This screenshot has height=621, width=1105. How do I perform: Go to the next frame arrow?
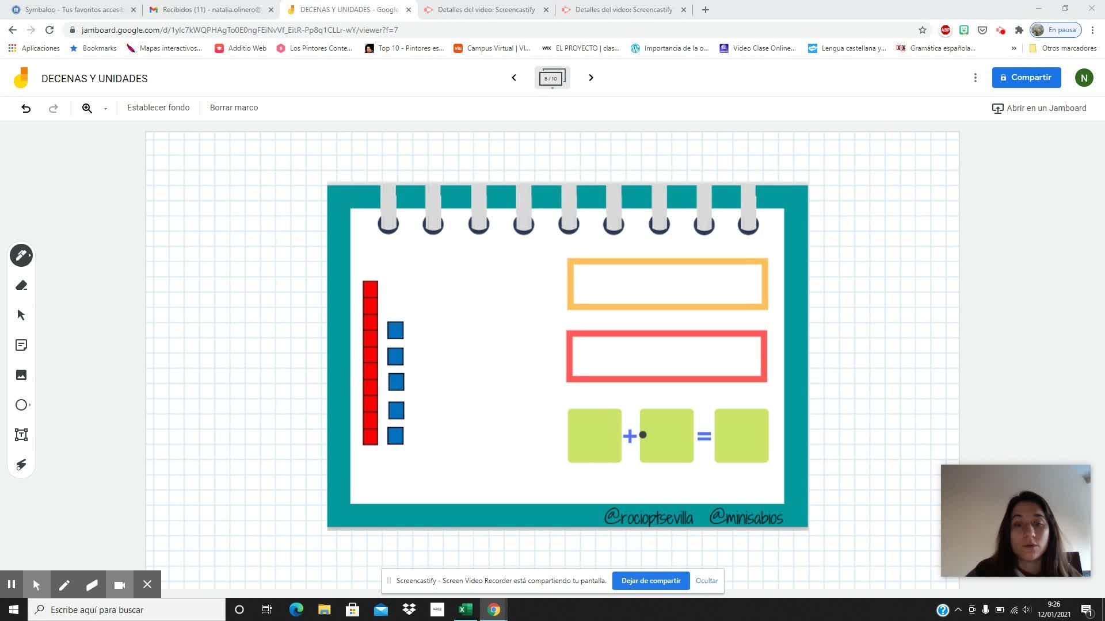point(590,78)
